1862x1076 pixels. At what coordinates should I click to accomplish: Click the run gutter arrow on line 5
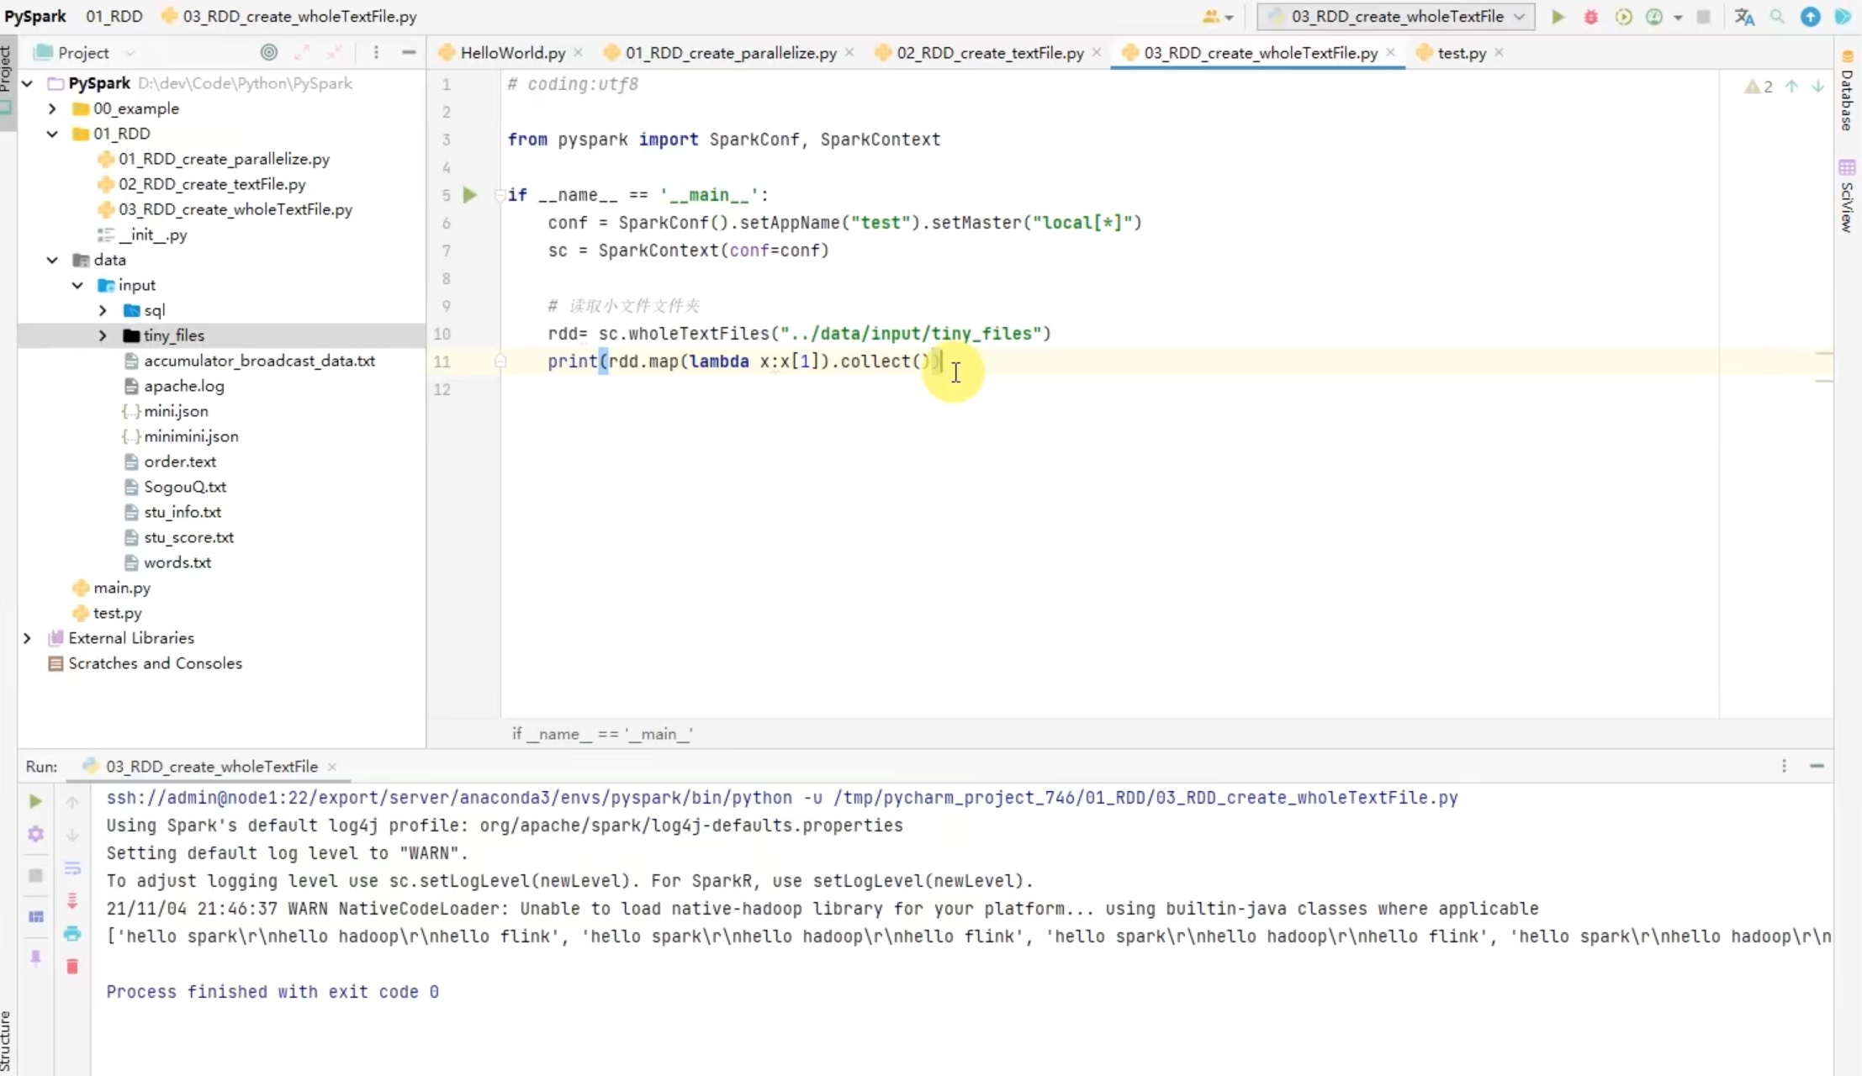point(470,195)
